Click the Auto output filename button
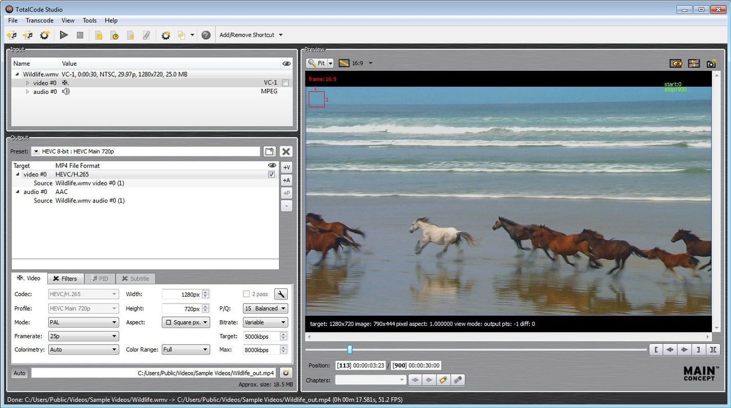The height and width of the screenshot is (408, 731). 19,373
